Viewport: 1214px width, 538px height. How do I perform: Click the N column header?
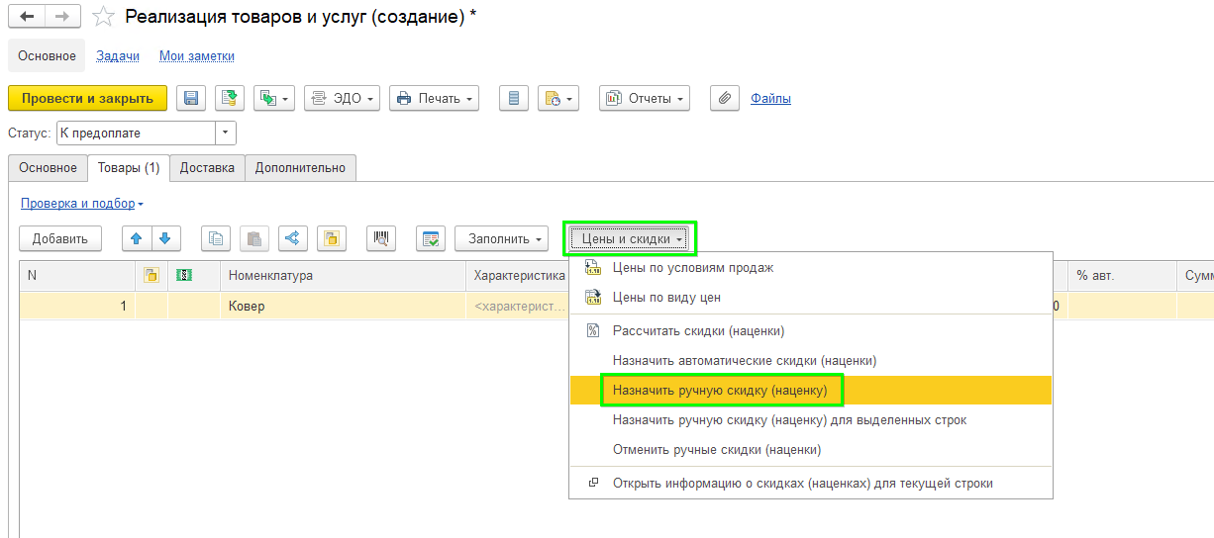point(77,275)
